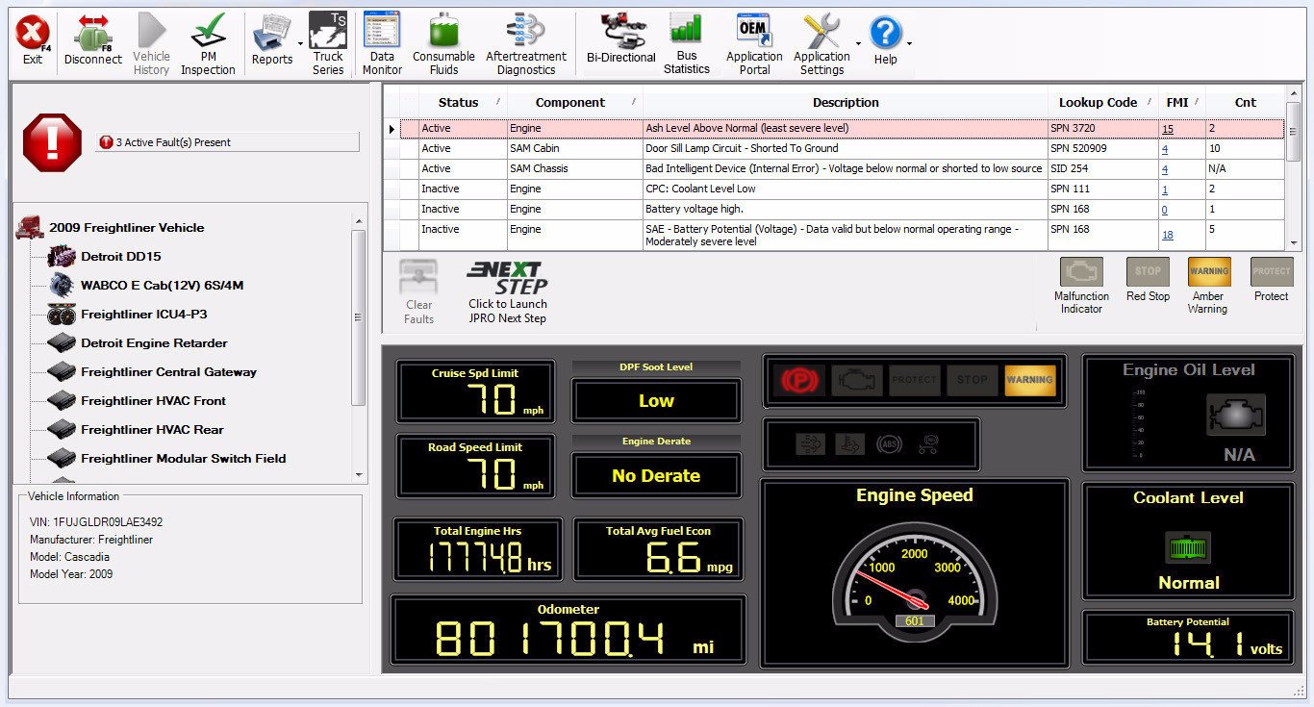
Task: Start Aftertreatment Diagnostics
Action: 525,38
